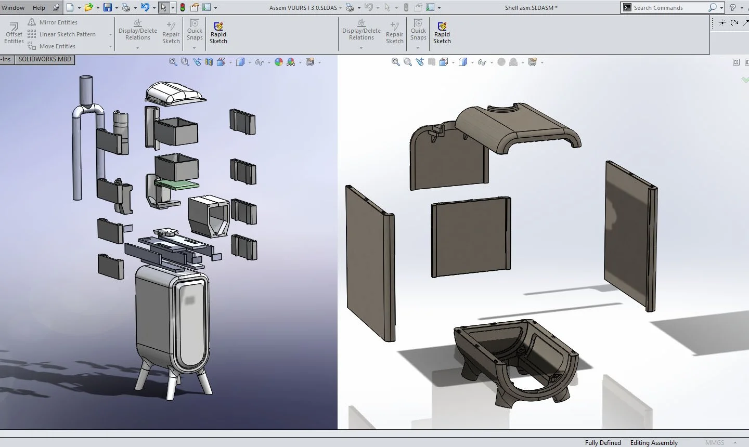Expand Help icon dropdown arrow
Viewport: 749px width, 447px height.
click(x=742, y=8)
